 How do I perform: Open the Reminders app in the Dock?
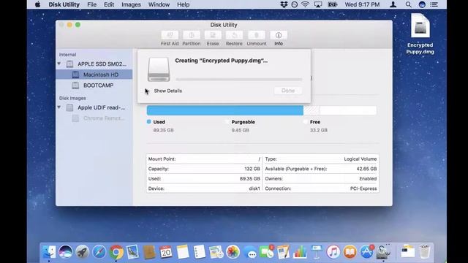[x=200, y=252]
